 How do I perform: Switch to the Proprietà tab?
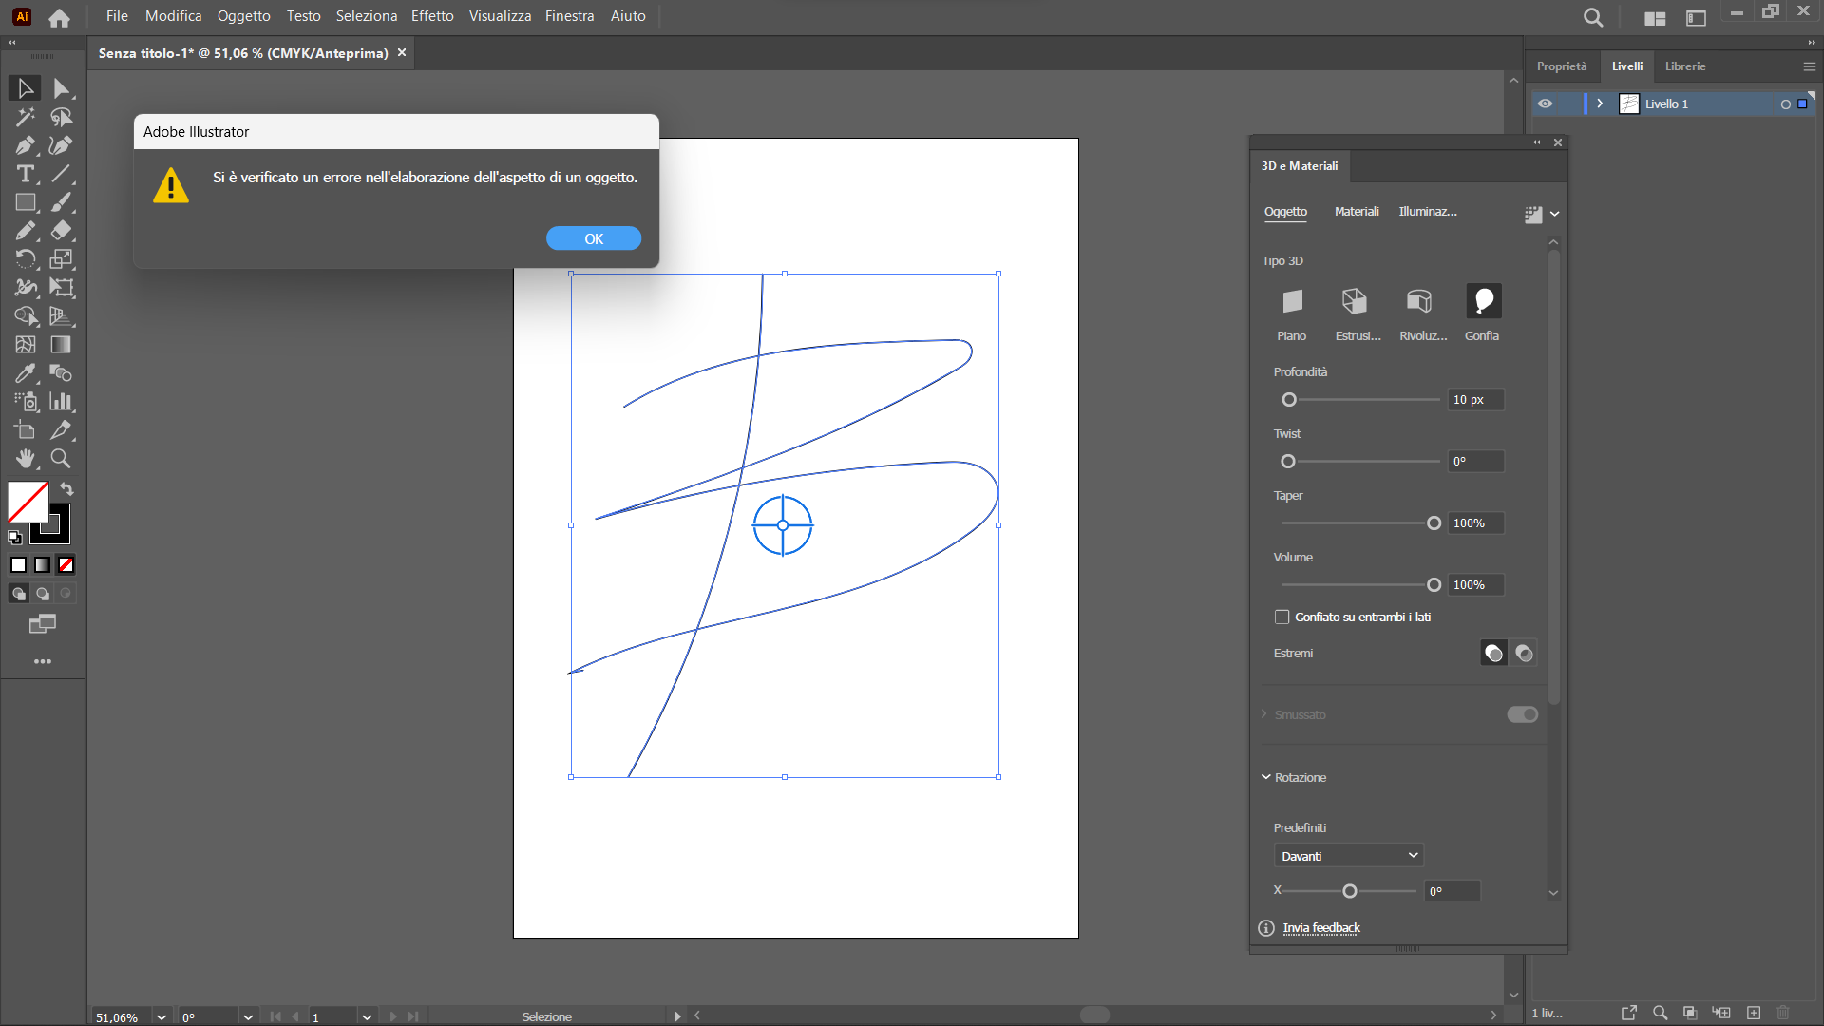coord(1562,66)
